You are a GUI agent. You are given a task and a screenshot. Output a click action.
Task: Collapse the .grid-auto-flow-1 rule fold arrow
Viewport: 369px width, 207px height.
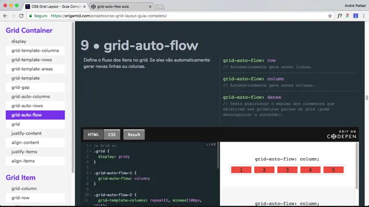(91, 173)
